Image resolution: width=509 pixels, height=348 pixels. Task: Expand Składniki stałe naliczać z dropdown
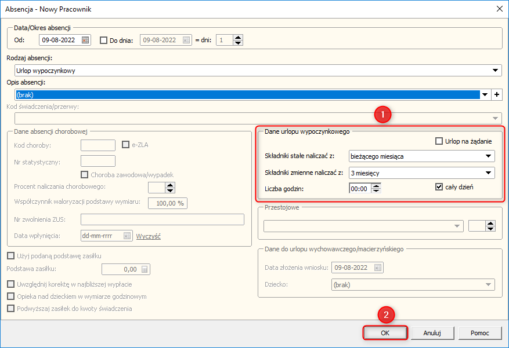click(488, 156)
